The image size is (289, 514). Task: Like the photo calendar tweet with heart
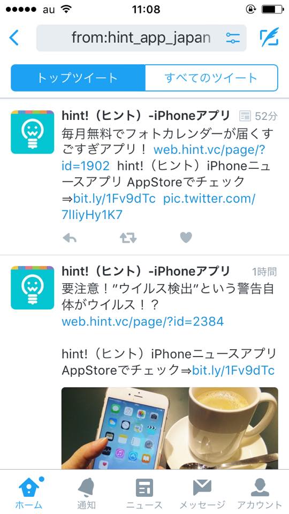[186, 237]
